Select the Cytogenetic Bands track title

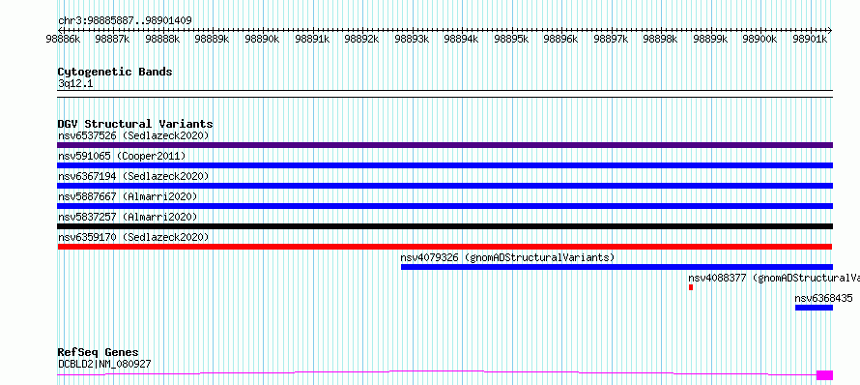tap(115, 72)
